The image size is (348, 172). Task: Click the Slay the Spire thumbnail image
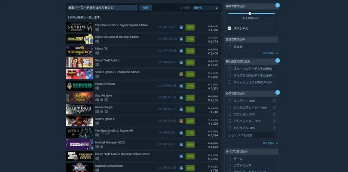click(x=79, y=98)
